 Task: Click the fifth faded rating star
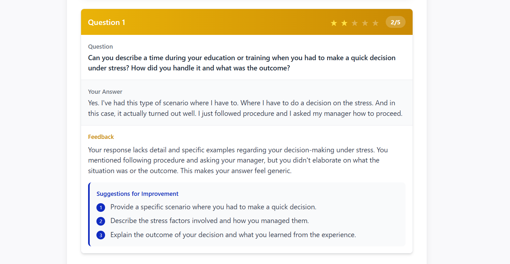[375, 23]
